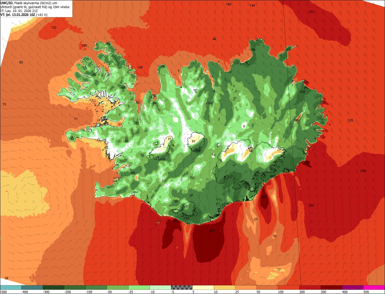Click the '71' value in the western bay
Image resolution: width=385 pixels, height=294 pixels.
click(76, 119)
